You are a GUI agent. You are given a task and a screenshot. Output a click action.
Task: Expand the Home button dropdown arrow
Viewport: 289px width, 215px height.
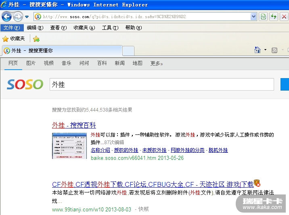click(x=265, y=50)
